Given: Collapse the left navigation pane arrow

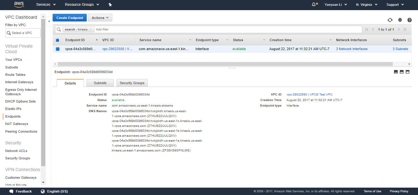Looking at the screenshot, I should tap(49, 21).
